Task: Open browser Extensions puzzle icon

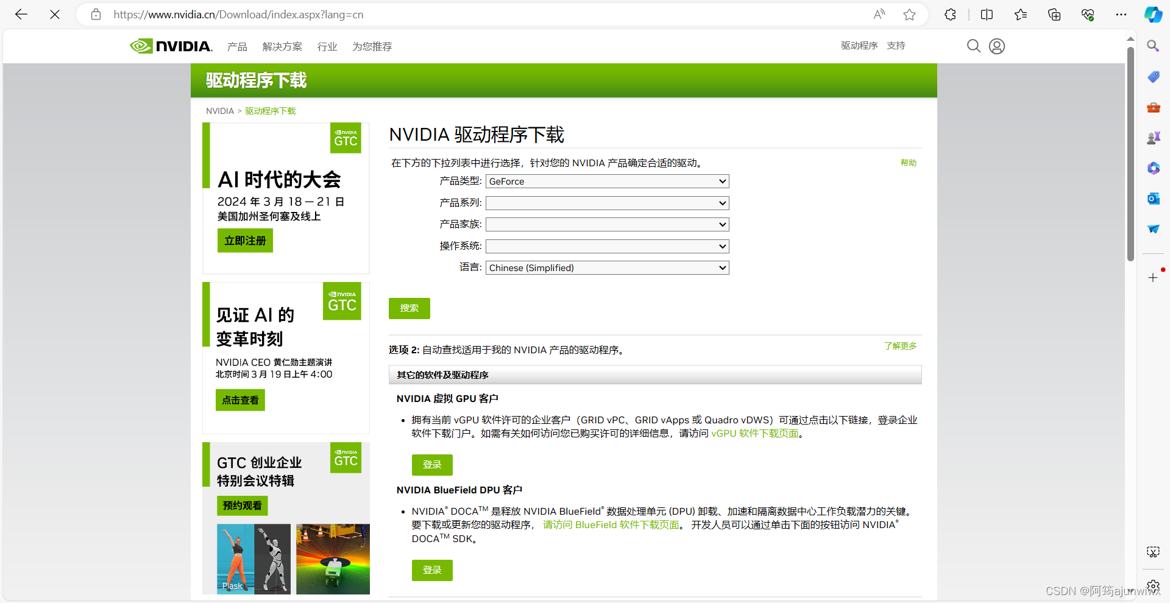Action: [950, 15]
